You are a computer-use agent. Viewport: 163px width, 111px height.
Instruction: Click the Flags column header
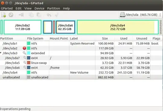tap(156, 39)
